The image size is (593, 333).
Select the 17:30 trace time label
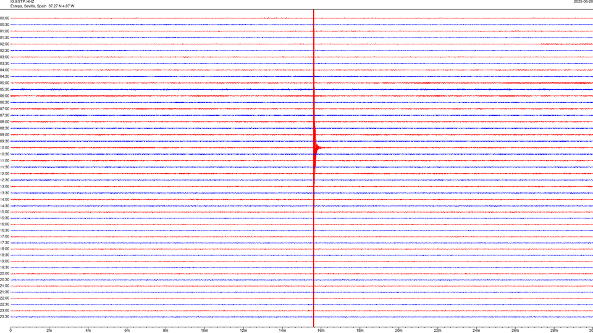click(x=4, y=243)
